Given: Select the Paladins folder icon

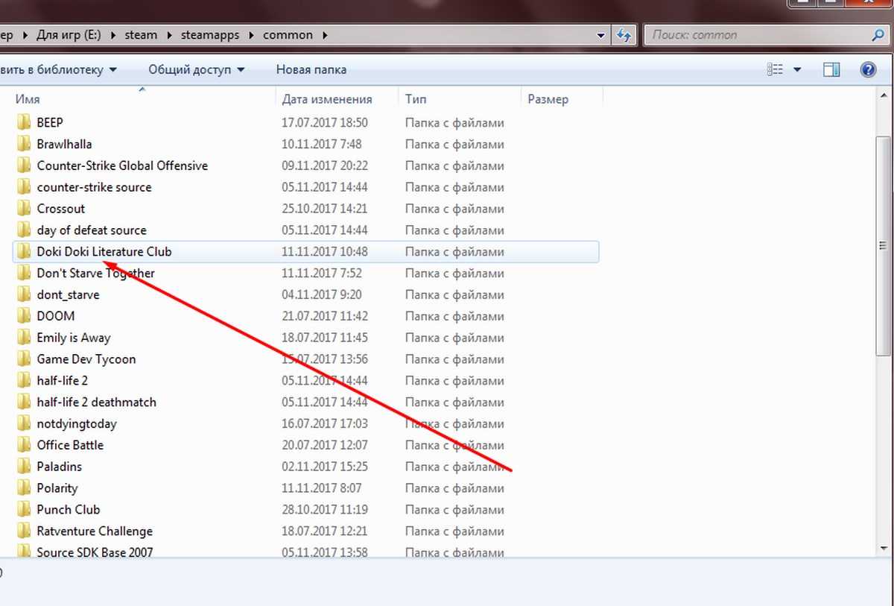Looking at the screenshot, I should (x=24, y=467).
